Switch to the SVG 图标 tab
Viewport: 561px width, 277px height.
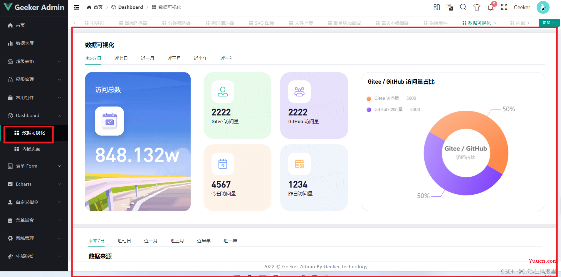261,23
